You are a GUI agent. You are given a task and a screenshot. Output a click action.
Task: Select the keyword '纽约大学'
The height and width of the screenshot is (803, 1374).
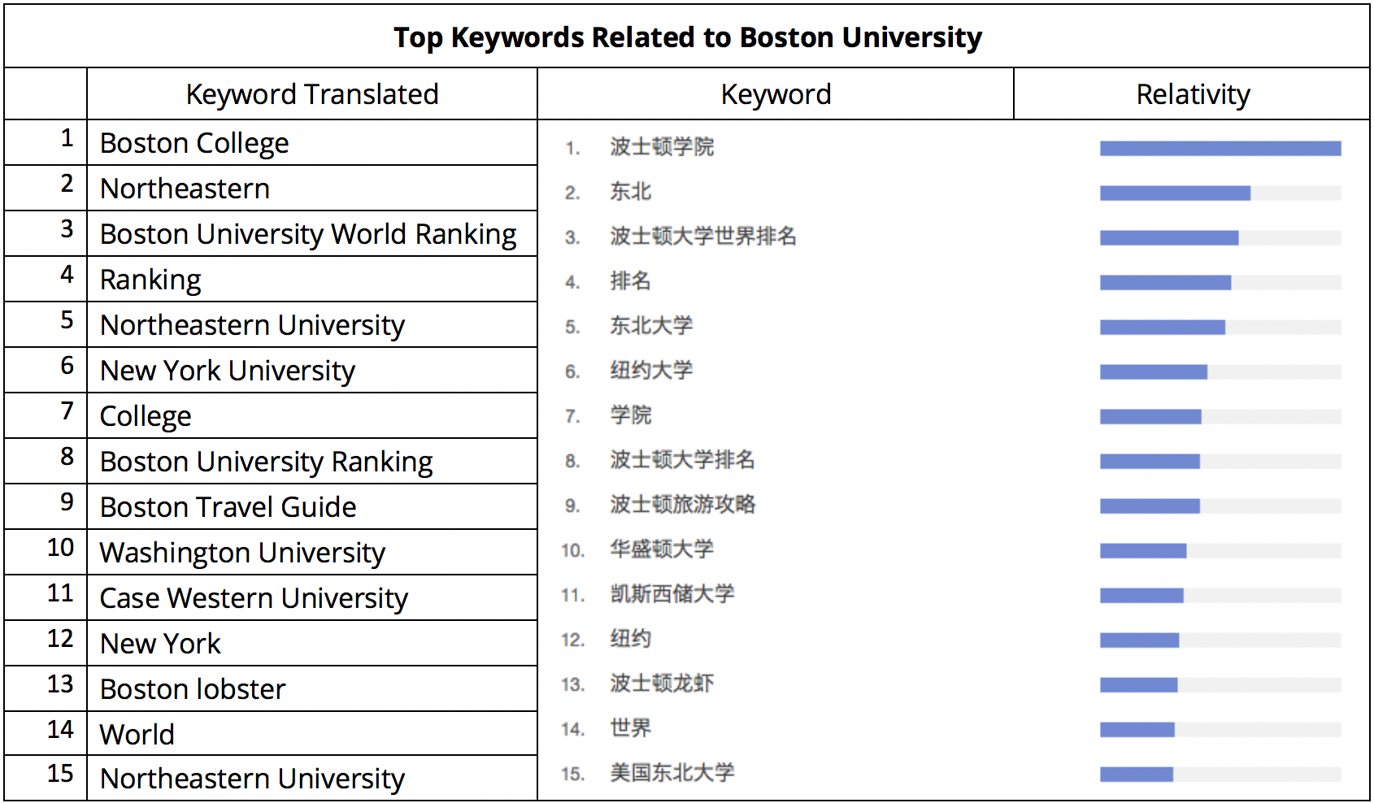[651, 371]
